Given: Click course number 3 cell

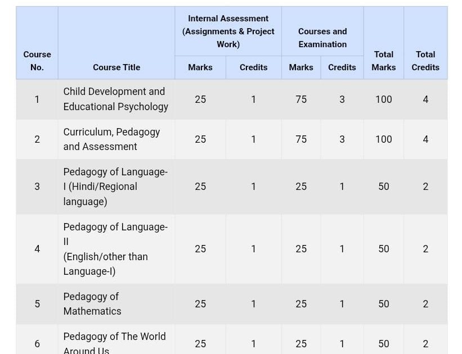Looking at the screenshot, I should [x=37, y=187].
